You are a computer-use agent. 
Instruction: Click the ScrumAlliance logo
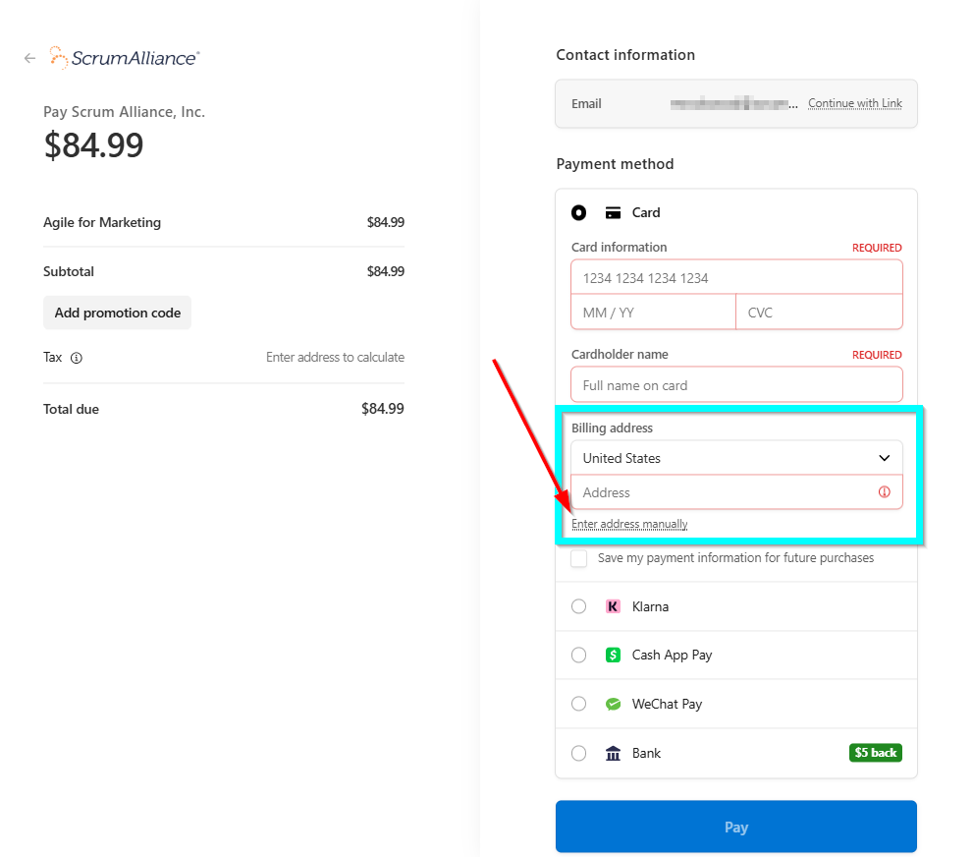pyautogui.click(x=125, y=58)
